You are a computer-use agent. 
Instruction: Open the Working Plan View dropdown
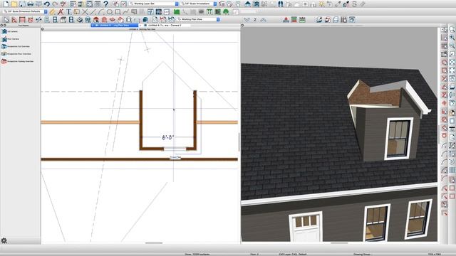[x=198, y=19]
